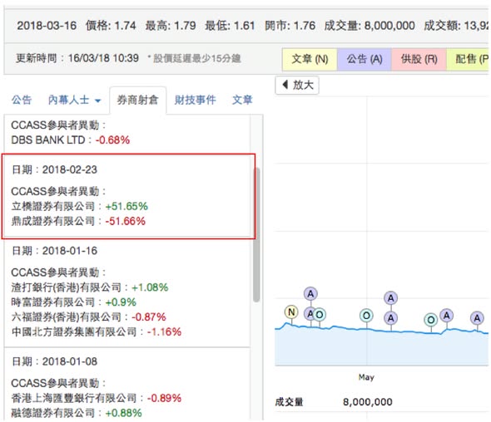Click the lower A marker right of May

coord(391,318)
